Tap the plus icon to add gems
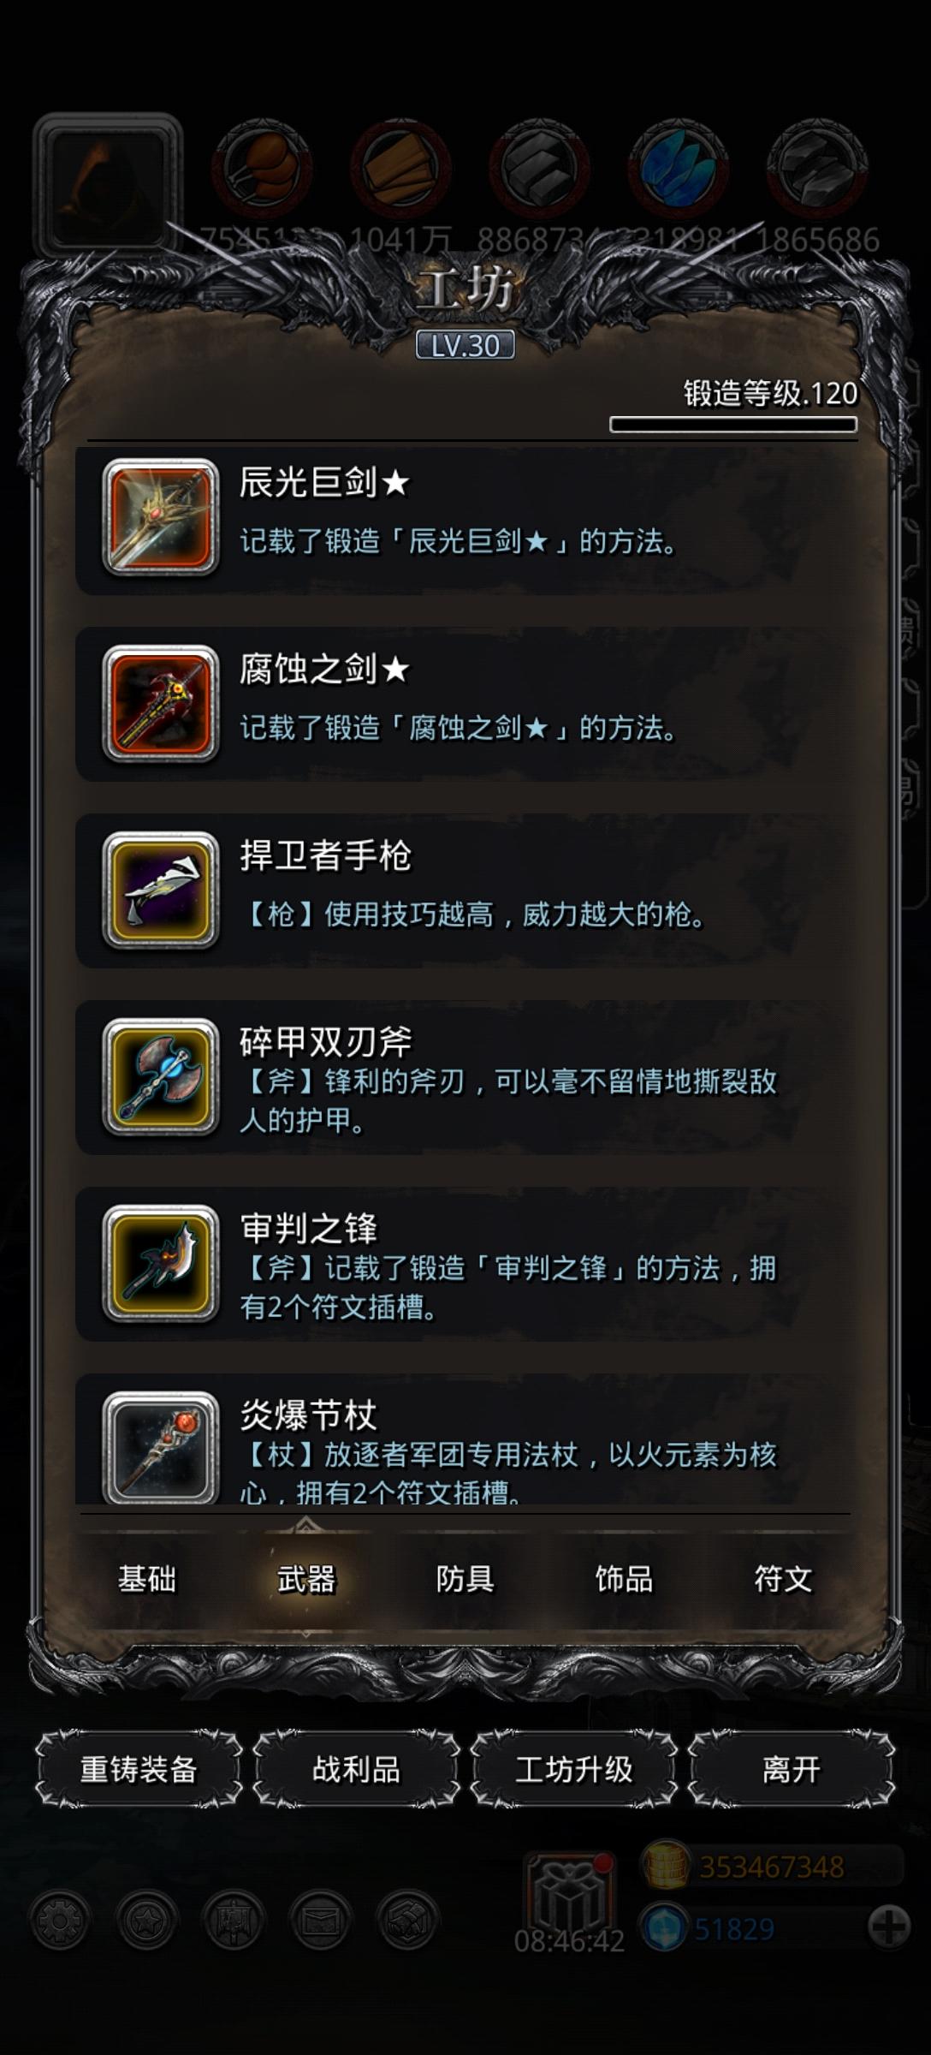Screen dimensions: 931x2055 coord(888,1927)
